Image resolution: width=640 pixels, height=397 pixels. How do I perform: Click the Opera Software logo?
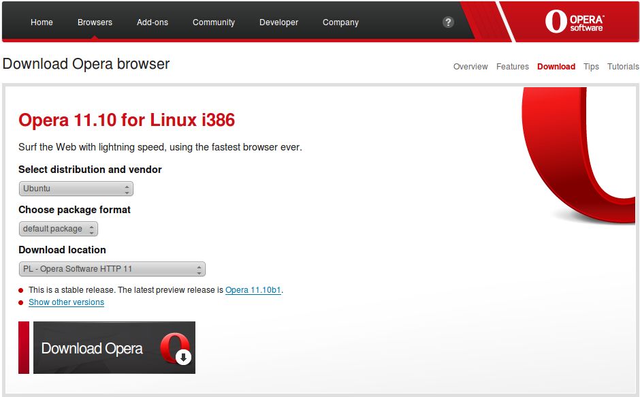[575, 21]
